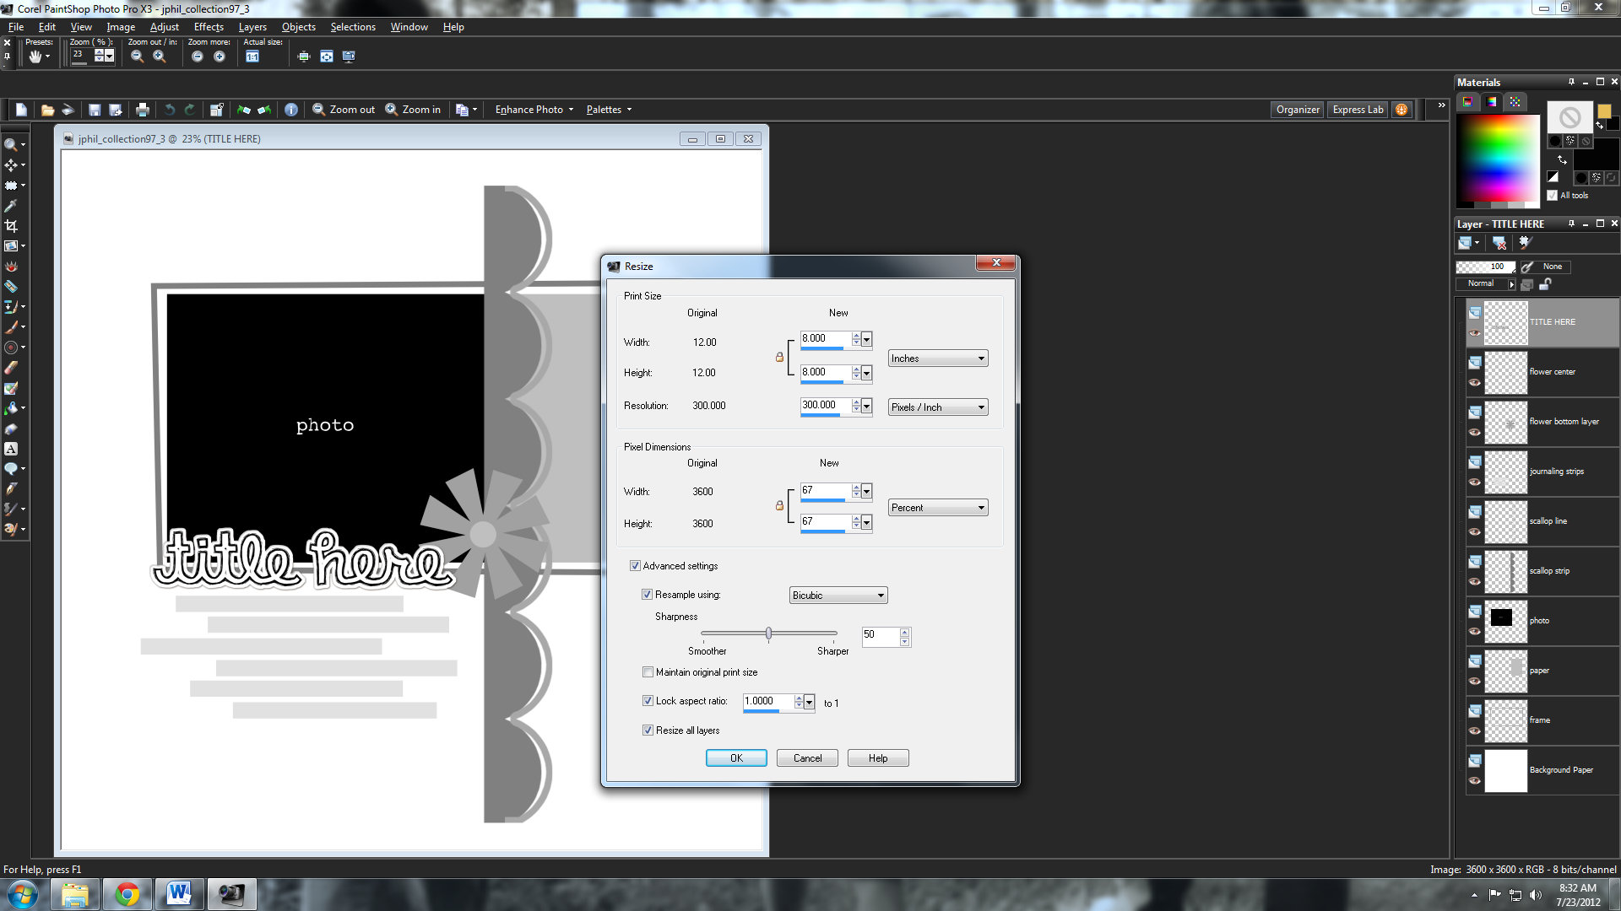Click Cancel in the Resize dialog
This screenshot has width=1621, height=911.
point(807,758)
